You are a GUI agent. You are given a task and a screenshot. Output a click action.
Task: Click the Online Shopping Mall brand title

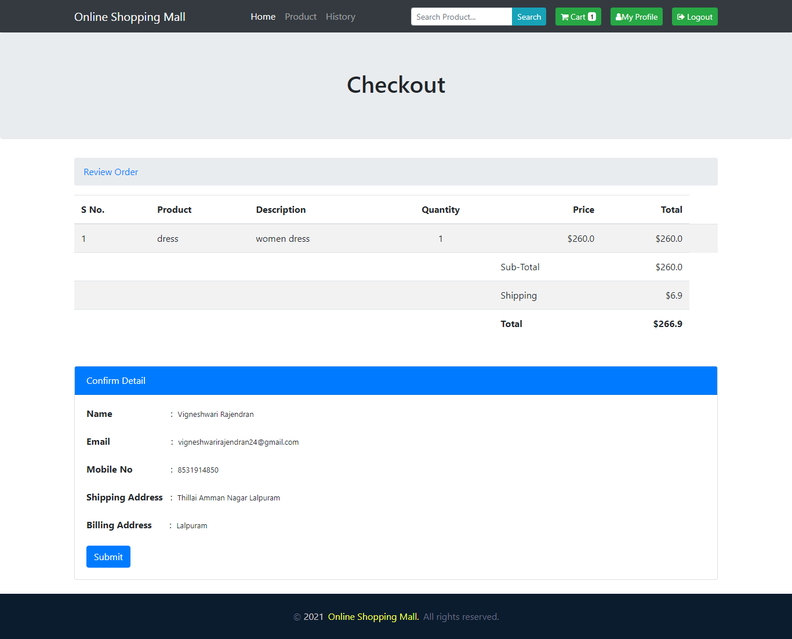click(130, 17)
